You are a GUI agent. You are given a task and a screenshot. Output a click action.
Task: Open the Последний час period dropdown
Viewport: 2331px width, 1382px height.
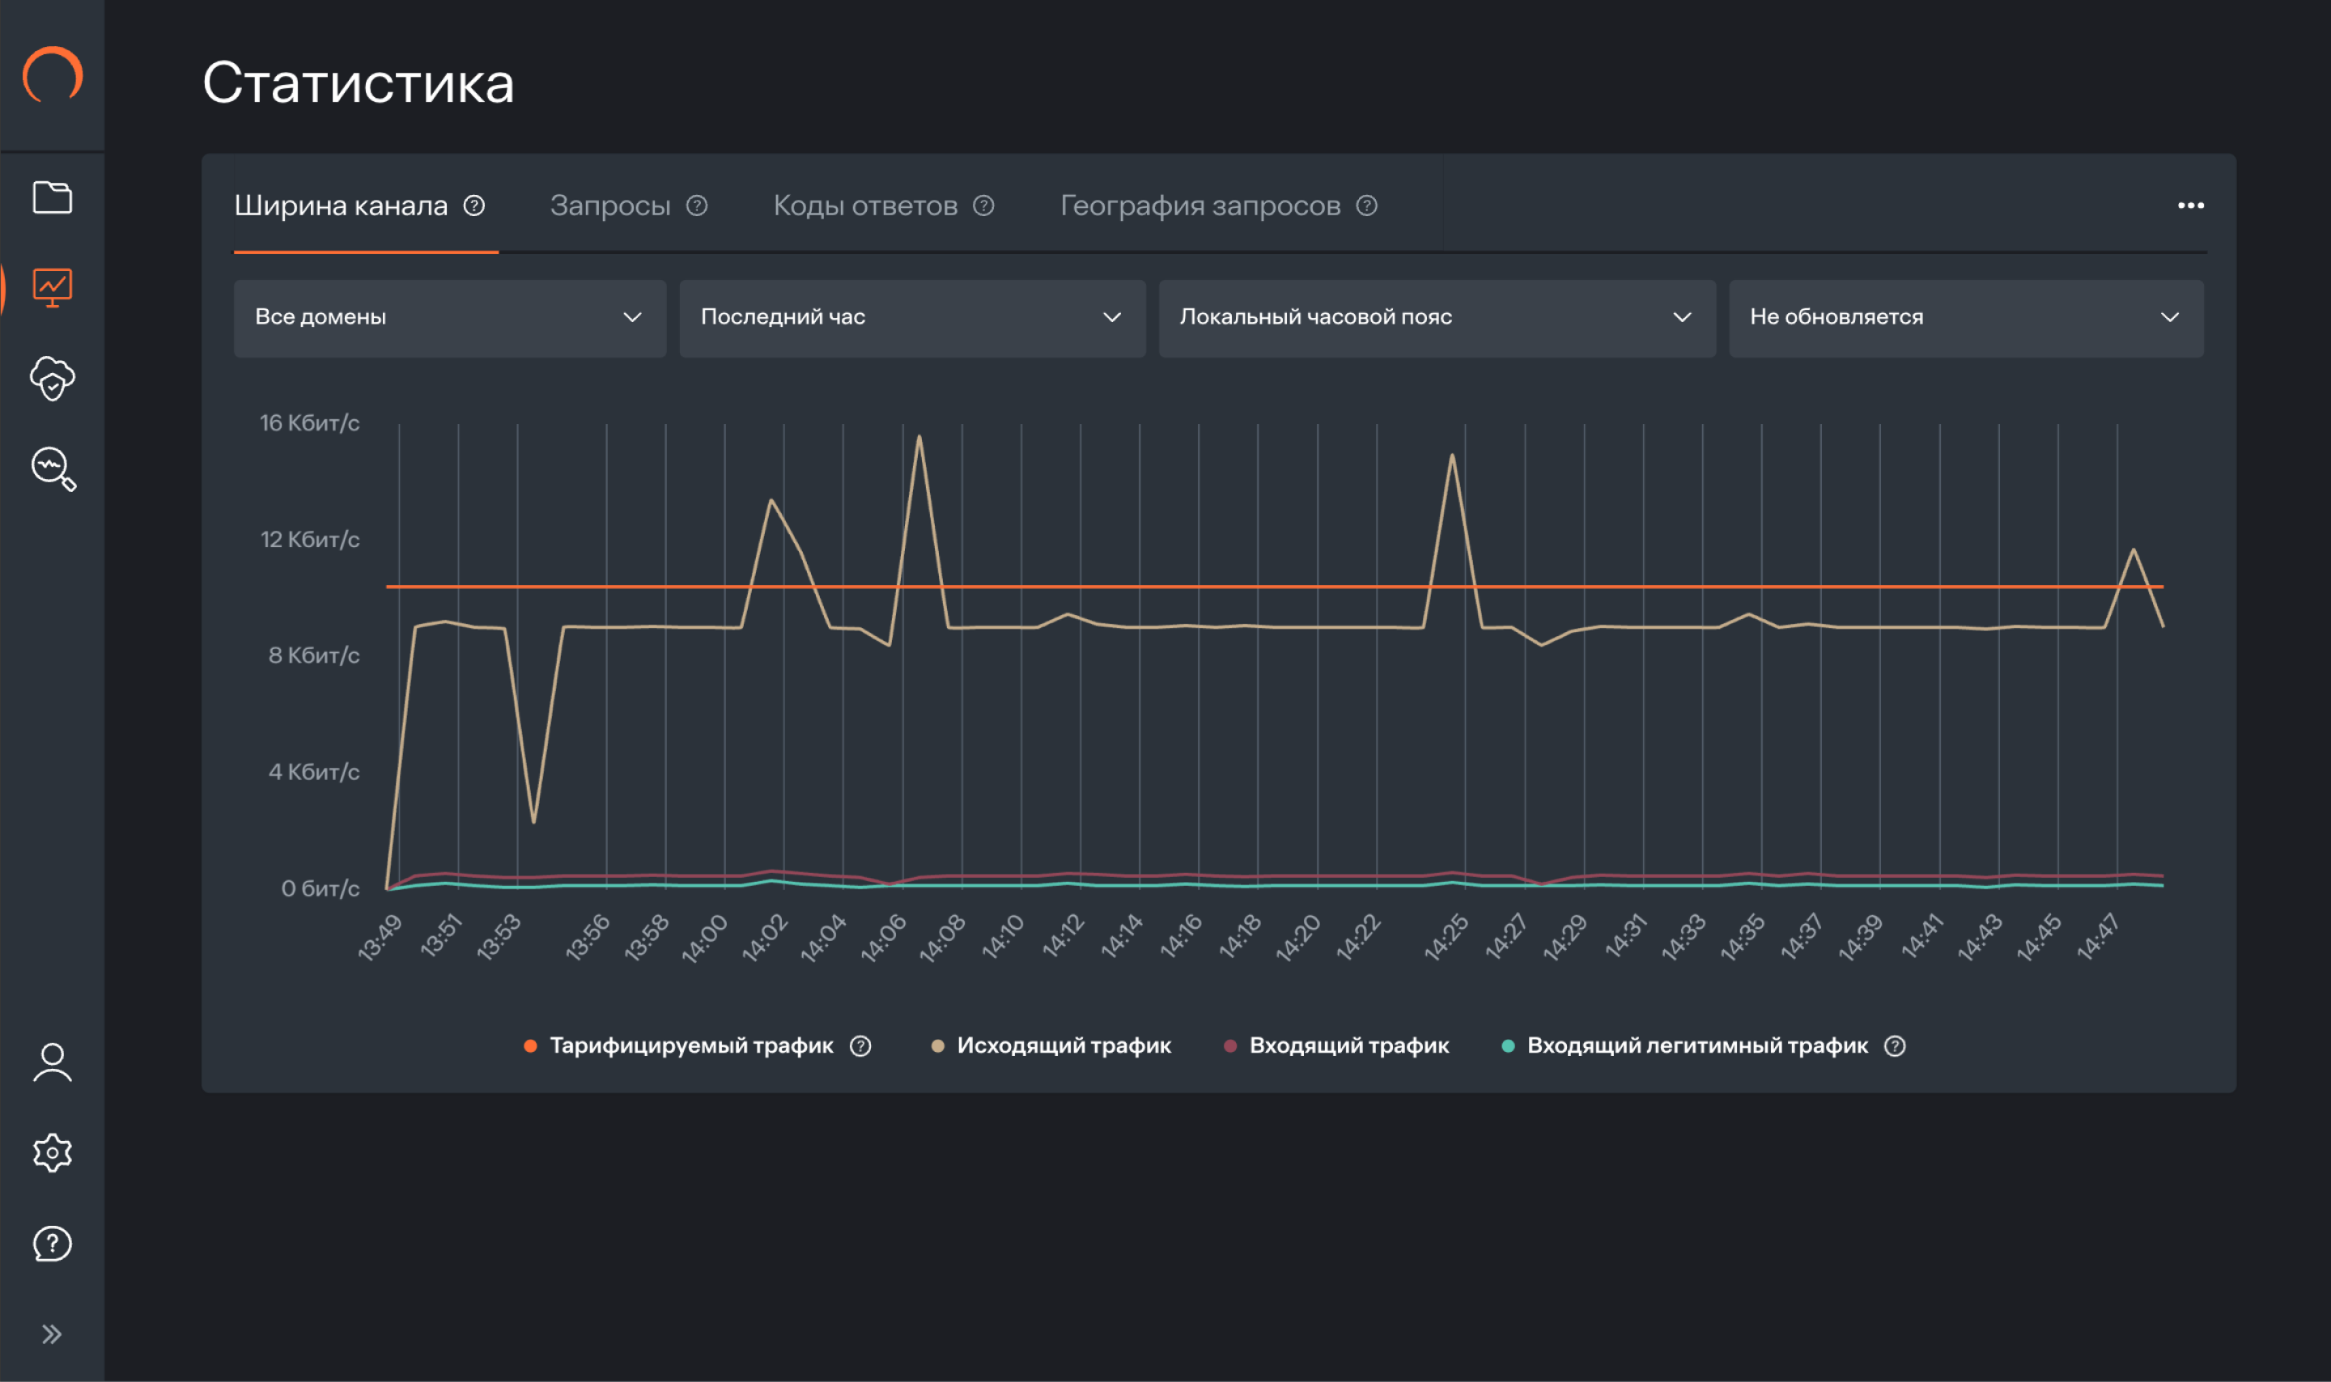tap(911, 317)
